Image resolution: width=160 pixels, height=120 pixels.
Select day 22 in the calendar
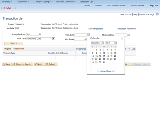point(96,59)
